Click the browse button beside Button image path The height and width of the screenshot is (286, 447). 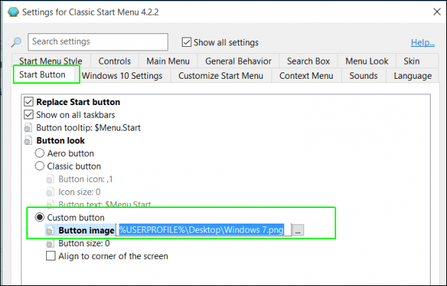tap(298, 231)
